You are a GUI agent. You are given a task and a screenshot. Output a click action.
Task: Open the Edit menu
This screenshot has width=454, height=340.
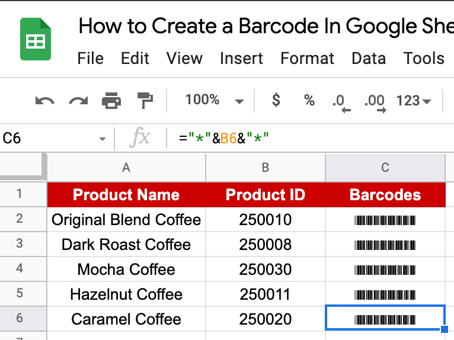click(x=135, y=59)
